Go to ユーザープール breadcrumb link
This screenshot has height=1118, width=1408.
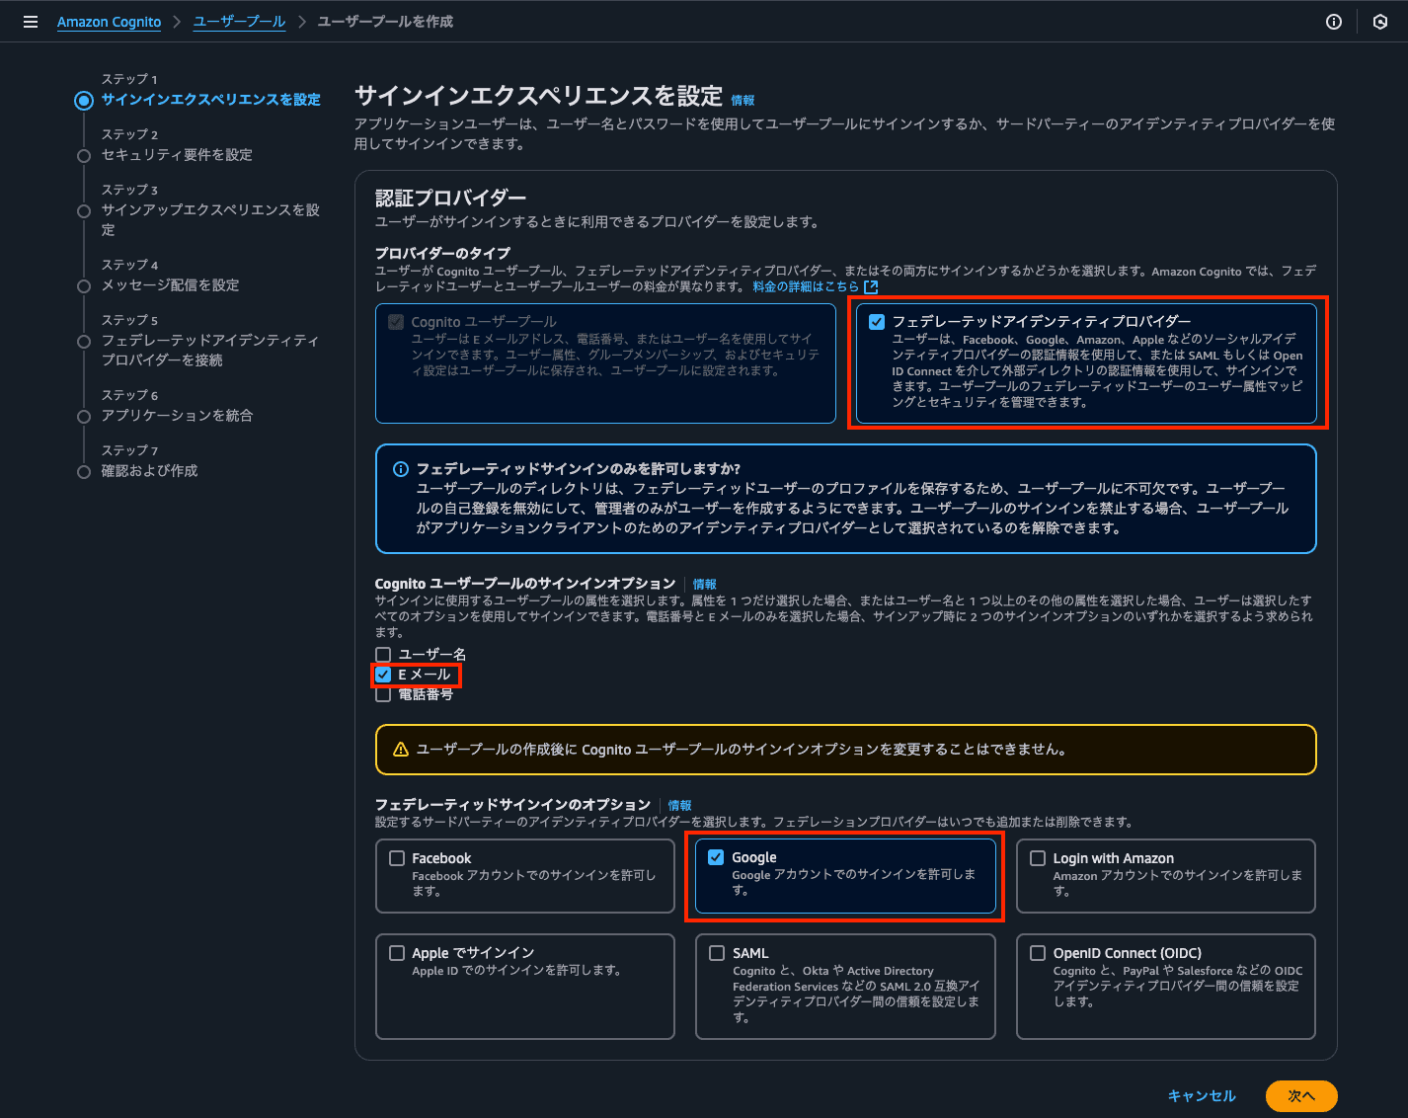pyautogui.click(x=239, y=22)
